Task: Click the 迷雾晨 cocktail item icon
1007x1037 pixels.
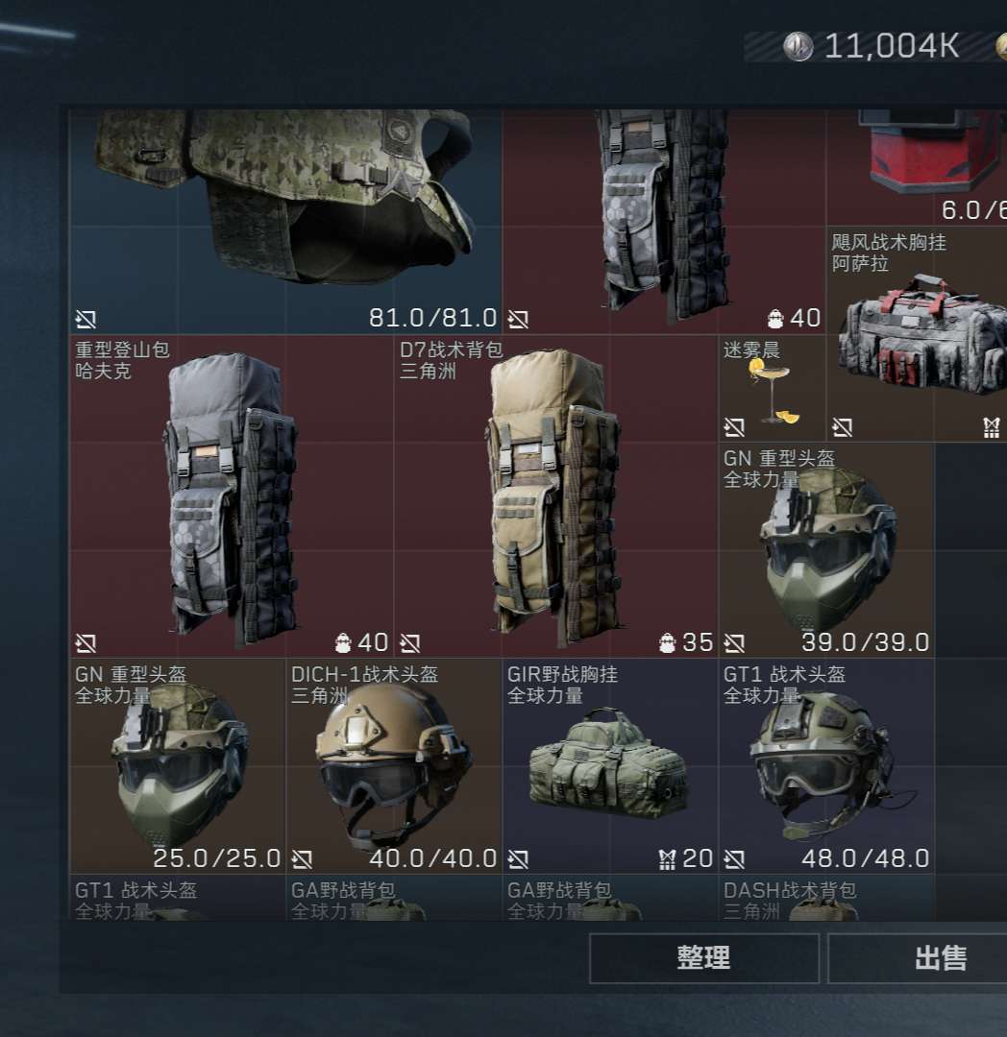Action: (773, 389)
